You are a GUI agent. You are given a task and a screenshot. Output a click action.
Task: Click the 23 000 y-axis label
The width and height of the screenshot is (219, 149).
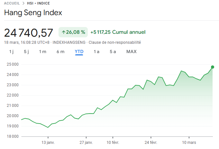click(x=13, y=85)
